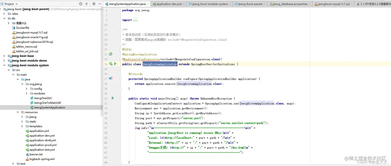Run main method via line 31 gutter arrow

pos(113,98)
